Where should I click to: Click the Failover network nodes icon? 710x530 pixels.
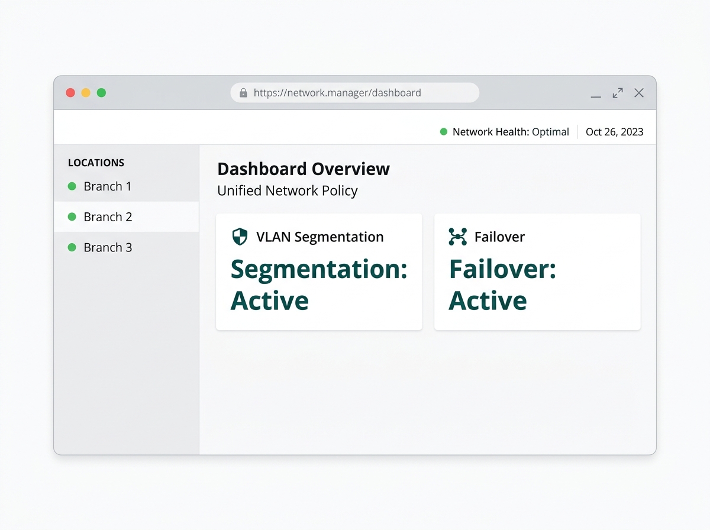[458, 237]
